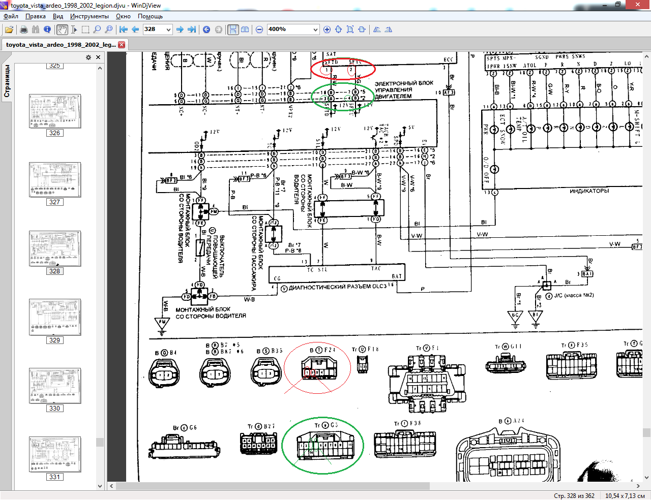Click the Print icon in toolbar
The width and height of the screenshot is (651, 500).
23,29
